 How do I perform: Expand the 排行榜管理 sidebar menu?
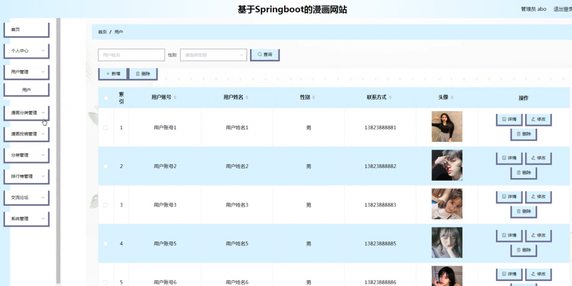(x=26, y=176)
